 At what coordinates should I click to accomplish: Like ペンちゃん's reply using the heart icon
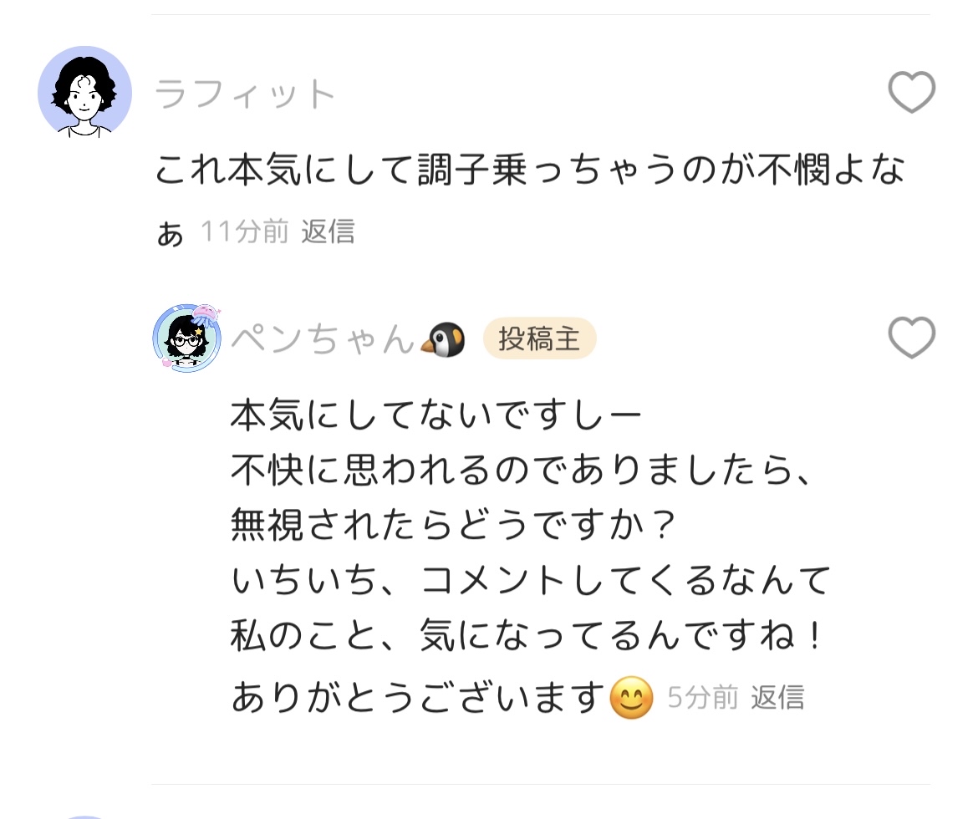pos(911,338)
